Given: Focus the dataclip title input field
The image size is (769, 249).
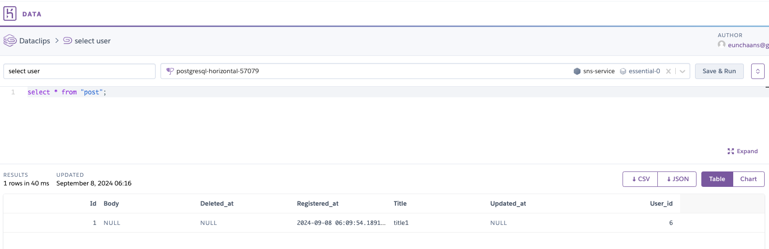Looking at the screenshot, I should tap(79, 71).
